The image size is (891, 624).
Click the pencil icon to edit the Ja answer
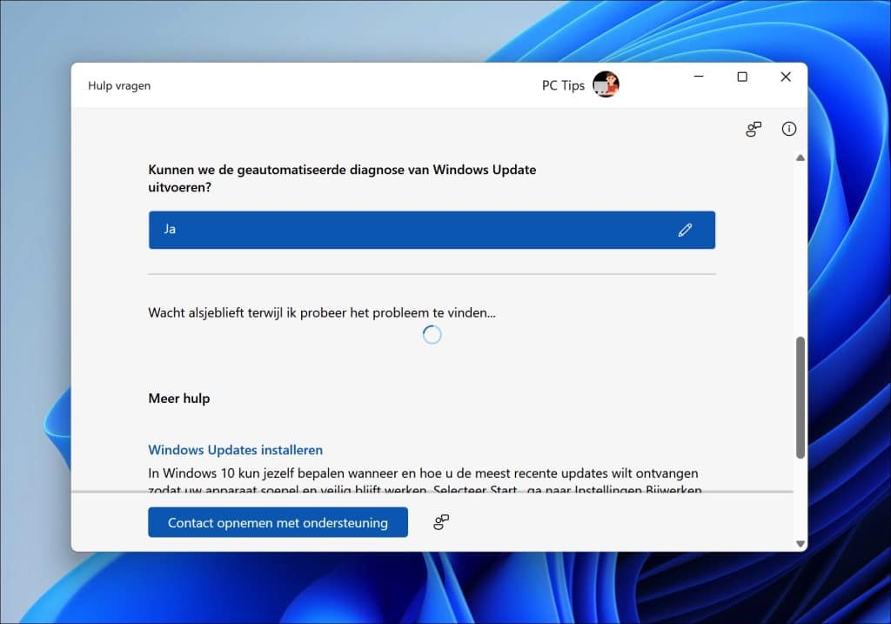pyautogui.click(x=685, y=230)
